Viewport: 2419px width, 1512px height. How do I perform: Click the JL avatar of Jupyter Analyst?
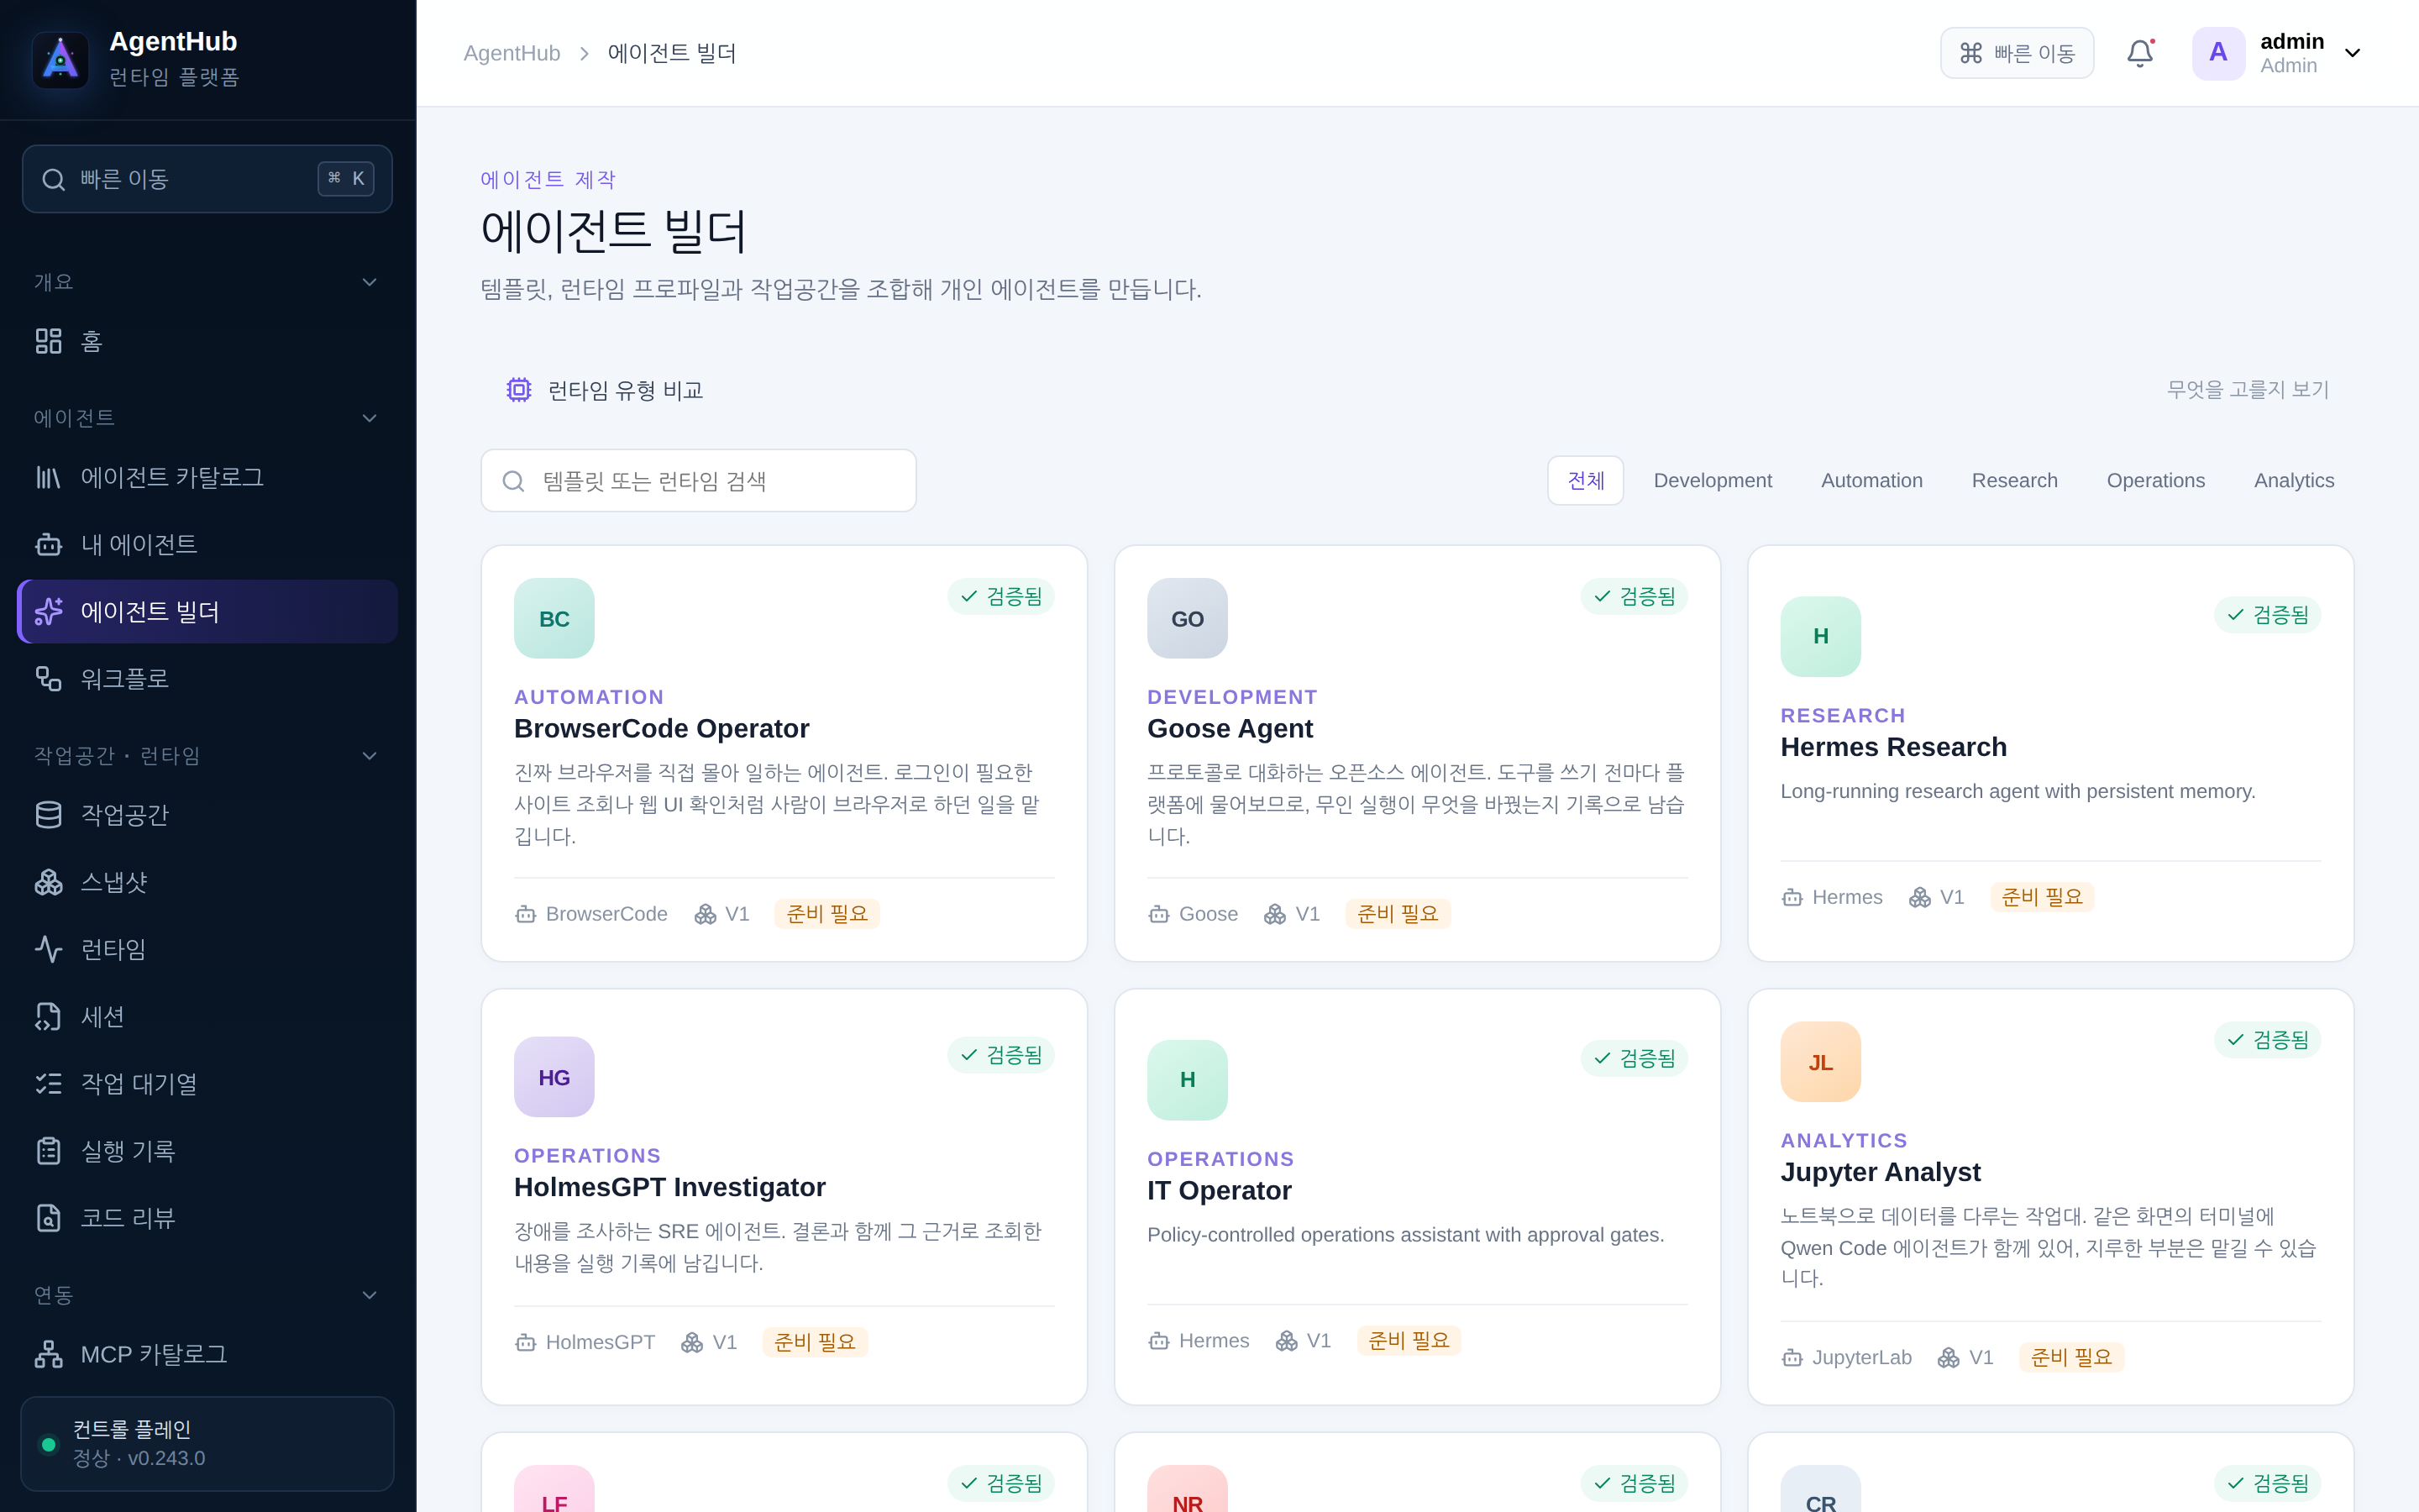click(x=1820, y=1062)
